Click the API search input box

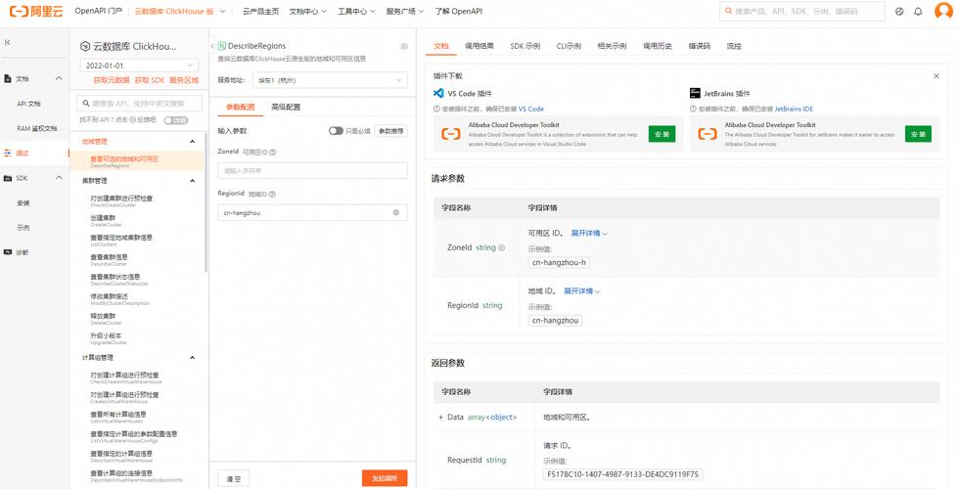point(140,104)
